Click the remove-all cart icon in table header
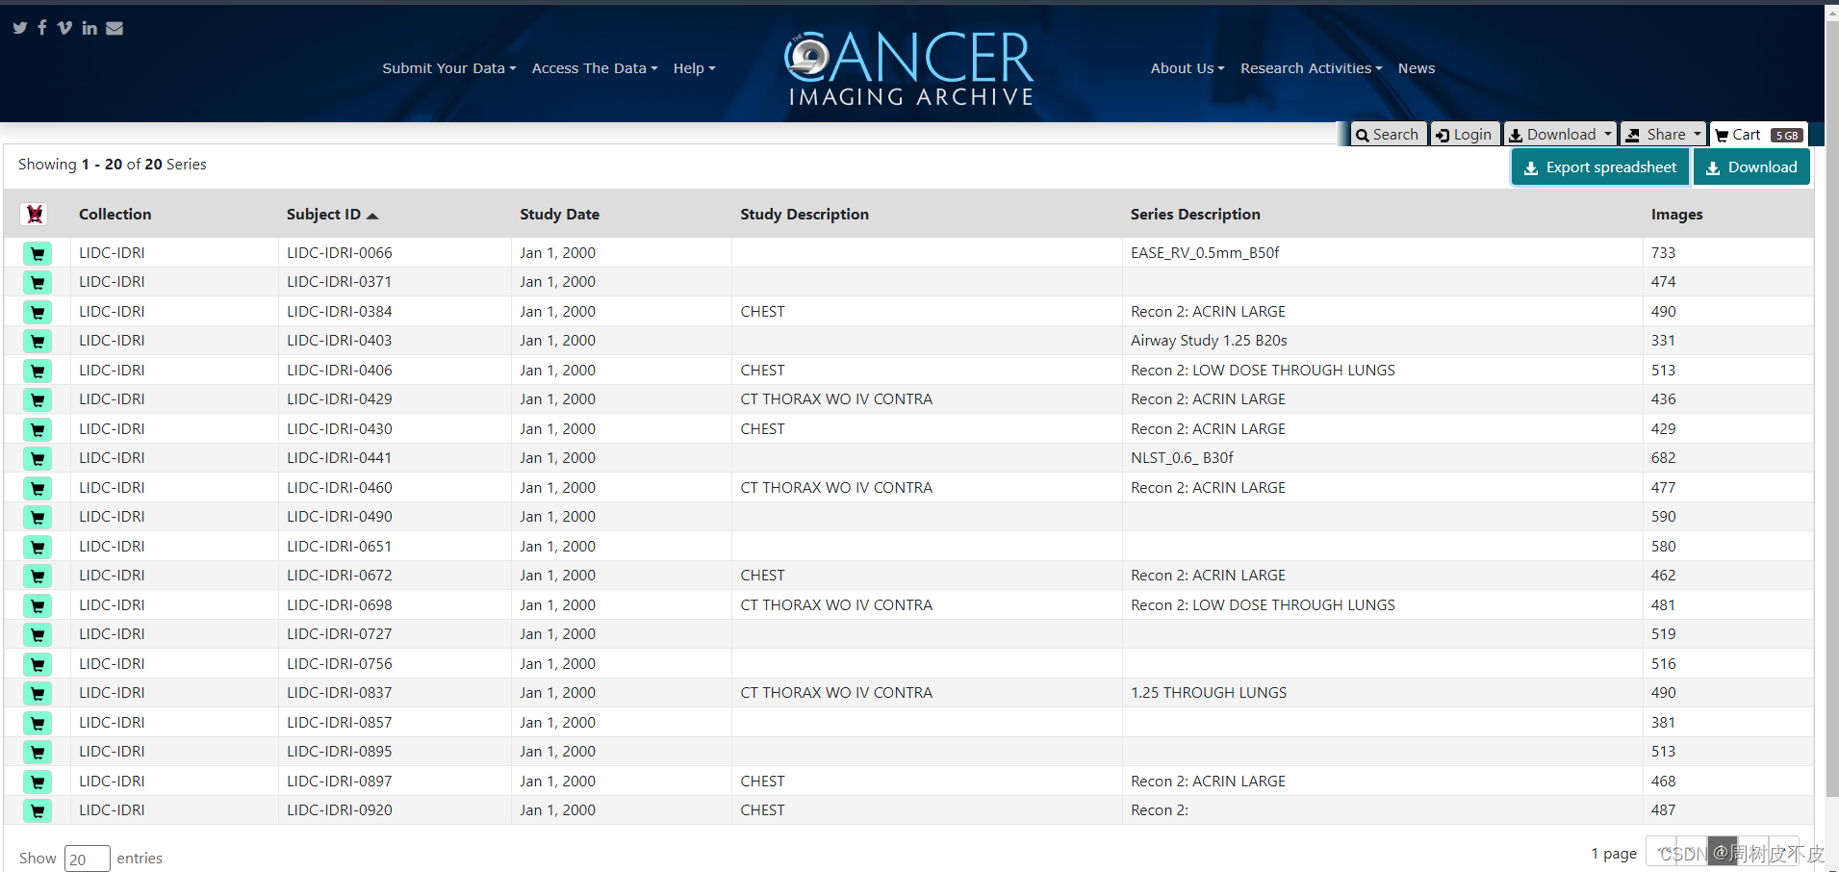Viewport: 1839px width, 872px height. [x=35, y=214]
